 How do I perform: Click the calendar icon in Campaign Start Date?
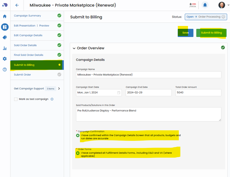tap(119, 93)
